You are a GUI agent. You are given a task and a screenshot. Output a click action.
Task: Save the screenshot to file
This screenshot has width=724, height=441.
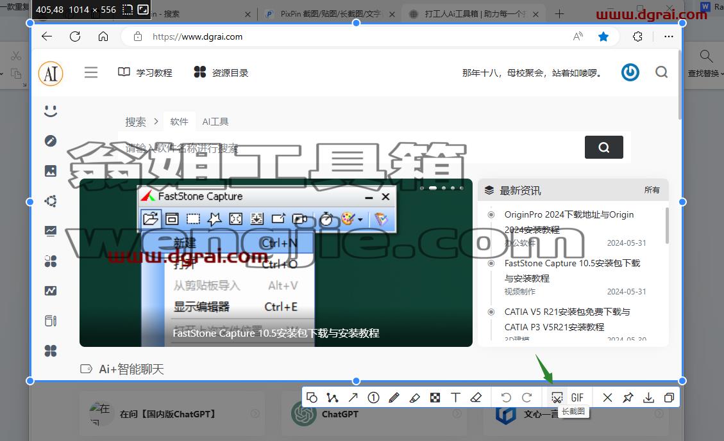point(649,397)
